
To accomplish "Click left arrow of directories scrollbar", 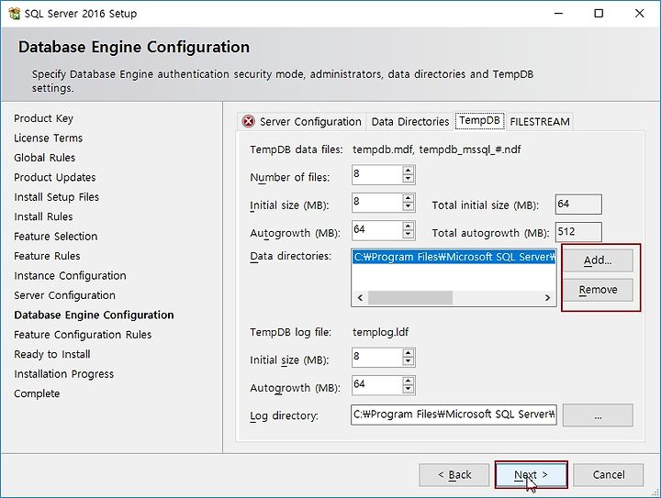I will click(360, 298).
